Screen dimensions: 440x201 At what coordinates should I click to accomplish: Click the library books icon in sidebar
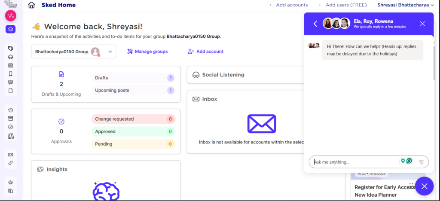click(11, 136)
